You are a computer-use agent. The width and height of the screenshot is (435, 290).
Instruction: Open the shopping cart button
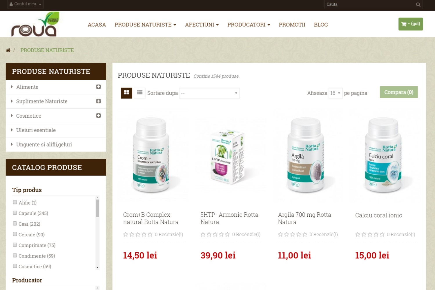pos(411,24)
